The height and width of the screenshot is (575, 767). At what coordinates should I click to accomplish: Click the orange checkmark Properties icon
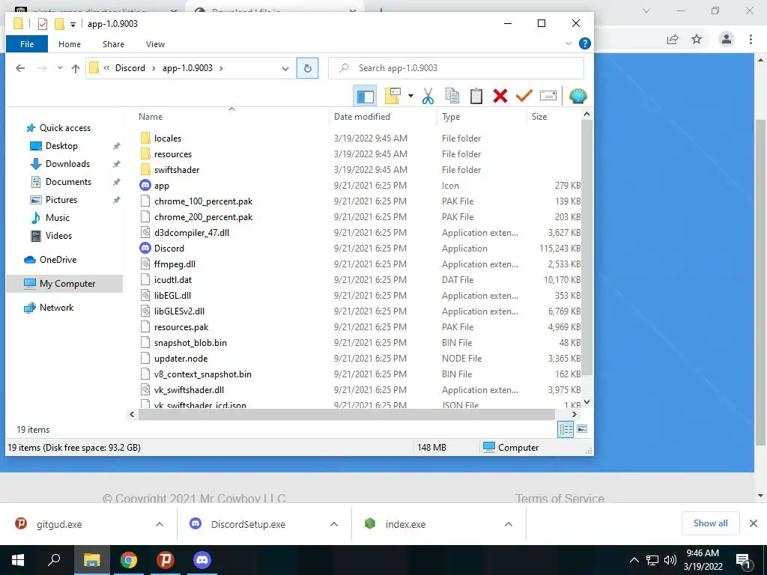524,95
